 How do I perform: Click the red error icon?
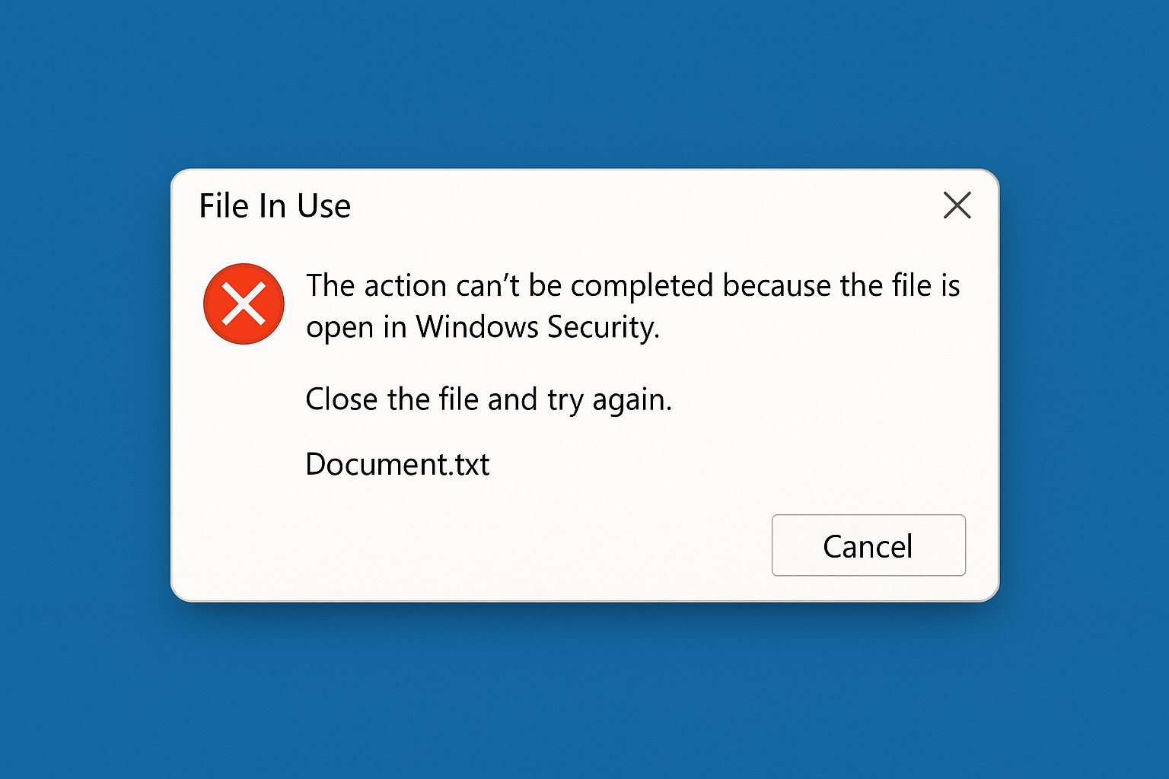244,304
